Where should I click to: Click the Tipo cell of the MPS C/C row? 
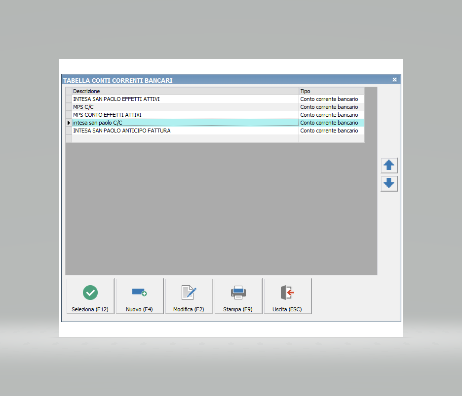coord(332,107)
